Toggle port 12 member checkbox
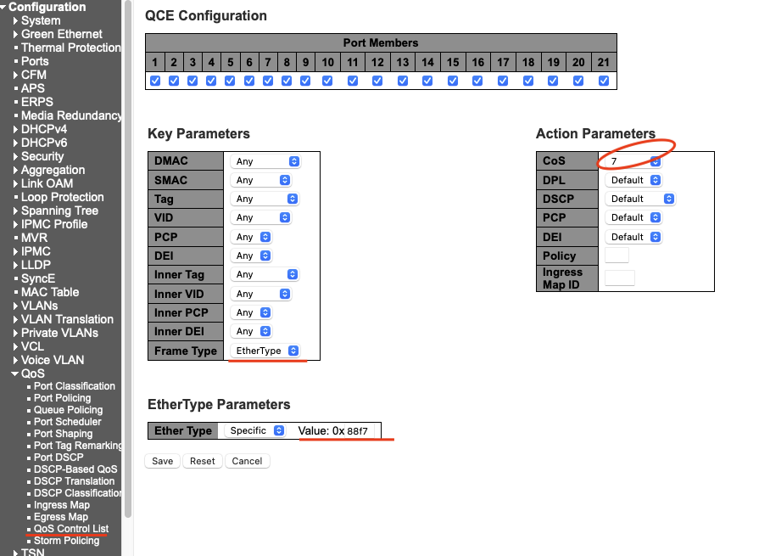770x556 pixels. click(377, 81)
